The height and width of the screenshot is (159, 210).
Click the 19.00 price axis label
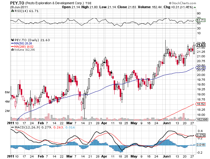pos(201,94)
